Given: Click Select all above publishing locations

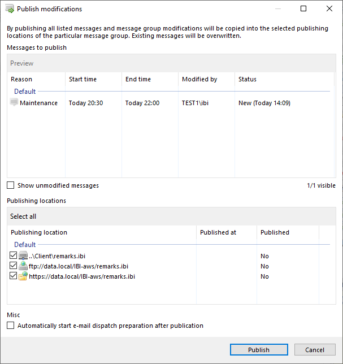Looking at the screenshot, I should click(23, 216).
